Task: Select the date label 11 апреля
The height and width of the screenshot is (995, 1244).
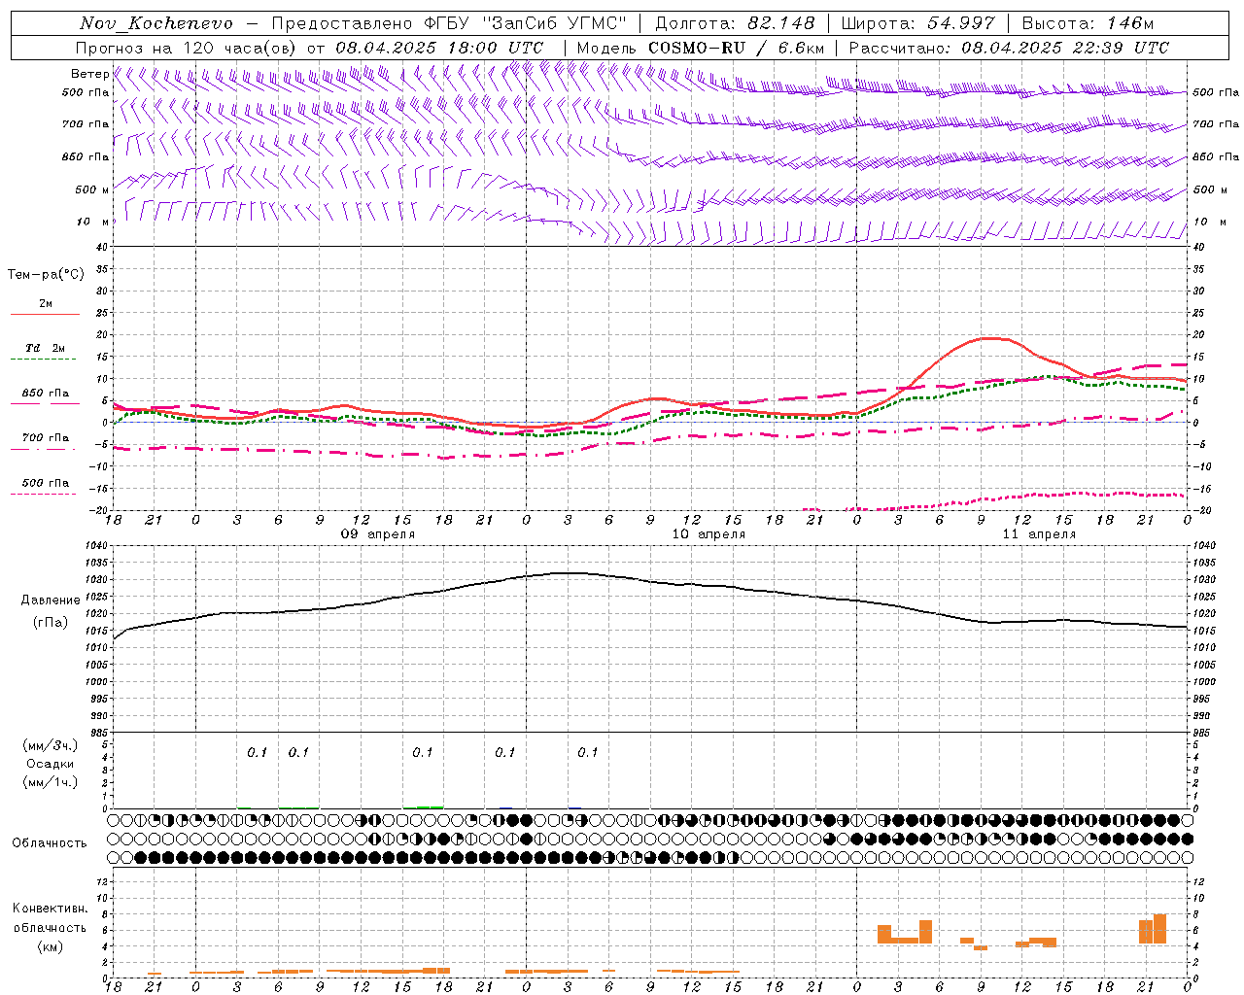Action: pos(1039,534)
